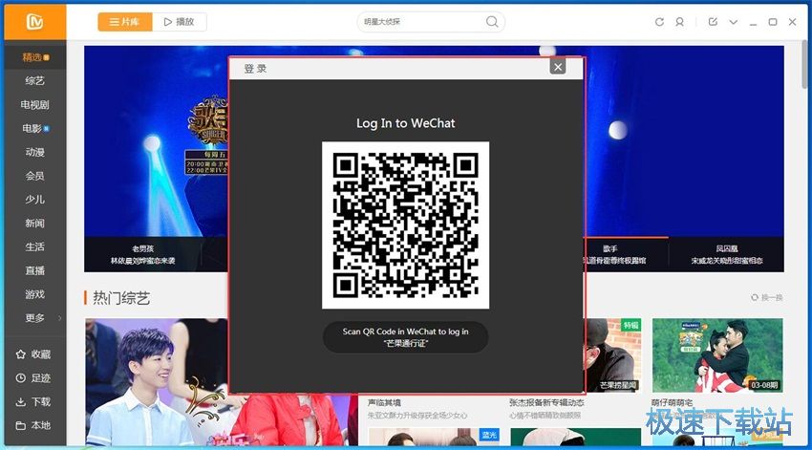Open the user account icon
The width and height of the screenshot is (812, 450).
679,22
